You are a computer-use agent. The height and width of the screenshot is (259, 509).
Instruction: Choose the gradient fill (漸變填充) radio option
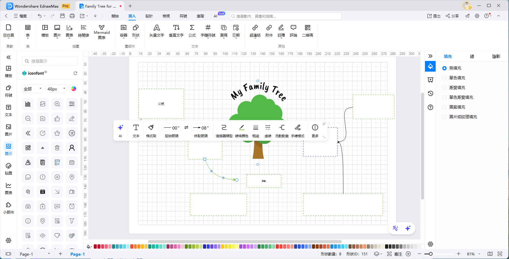(x=444, y=88)
